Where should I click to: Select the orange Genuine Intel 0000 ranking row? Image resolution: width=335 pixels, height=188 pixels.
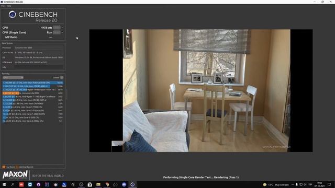coord(32,93)
